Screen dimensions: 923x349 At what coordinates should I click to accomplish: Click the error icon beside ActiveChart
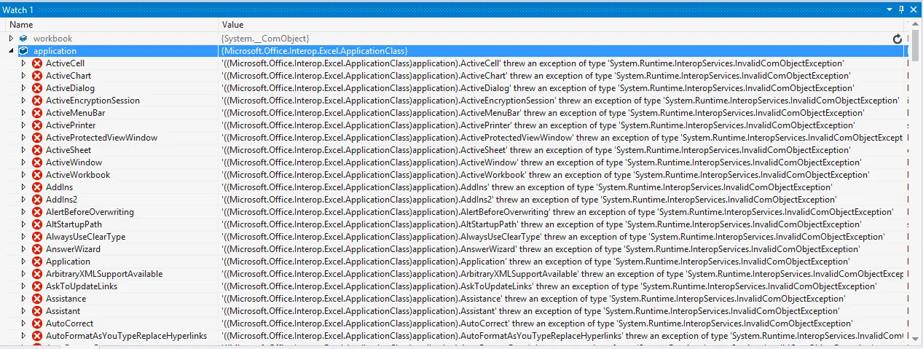click(x=37, y=76)
